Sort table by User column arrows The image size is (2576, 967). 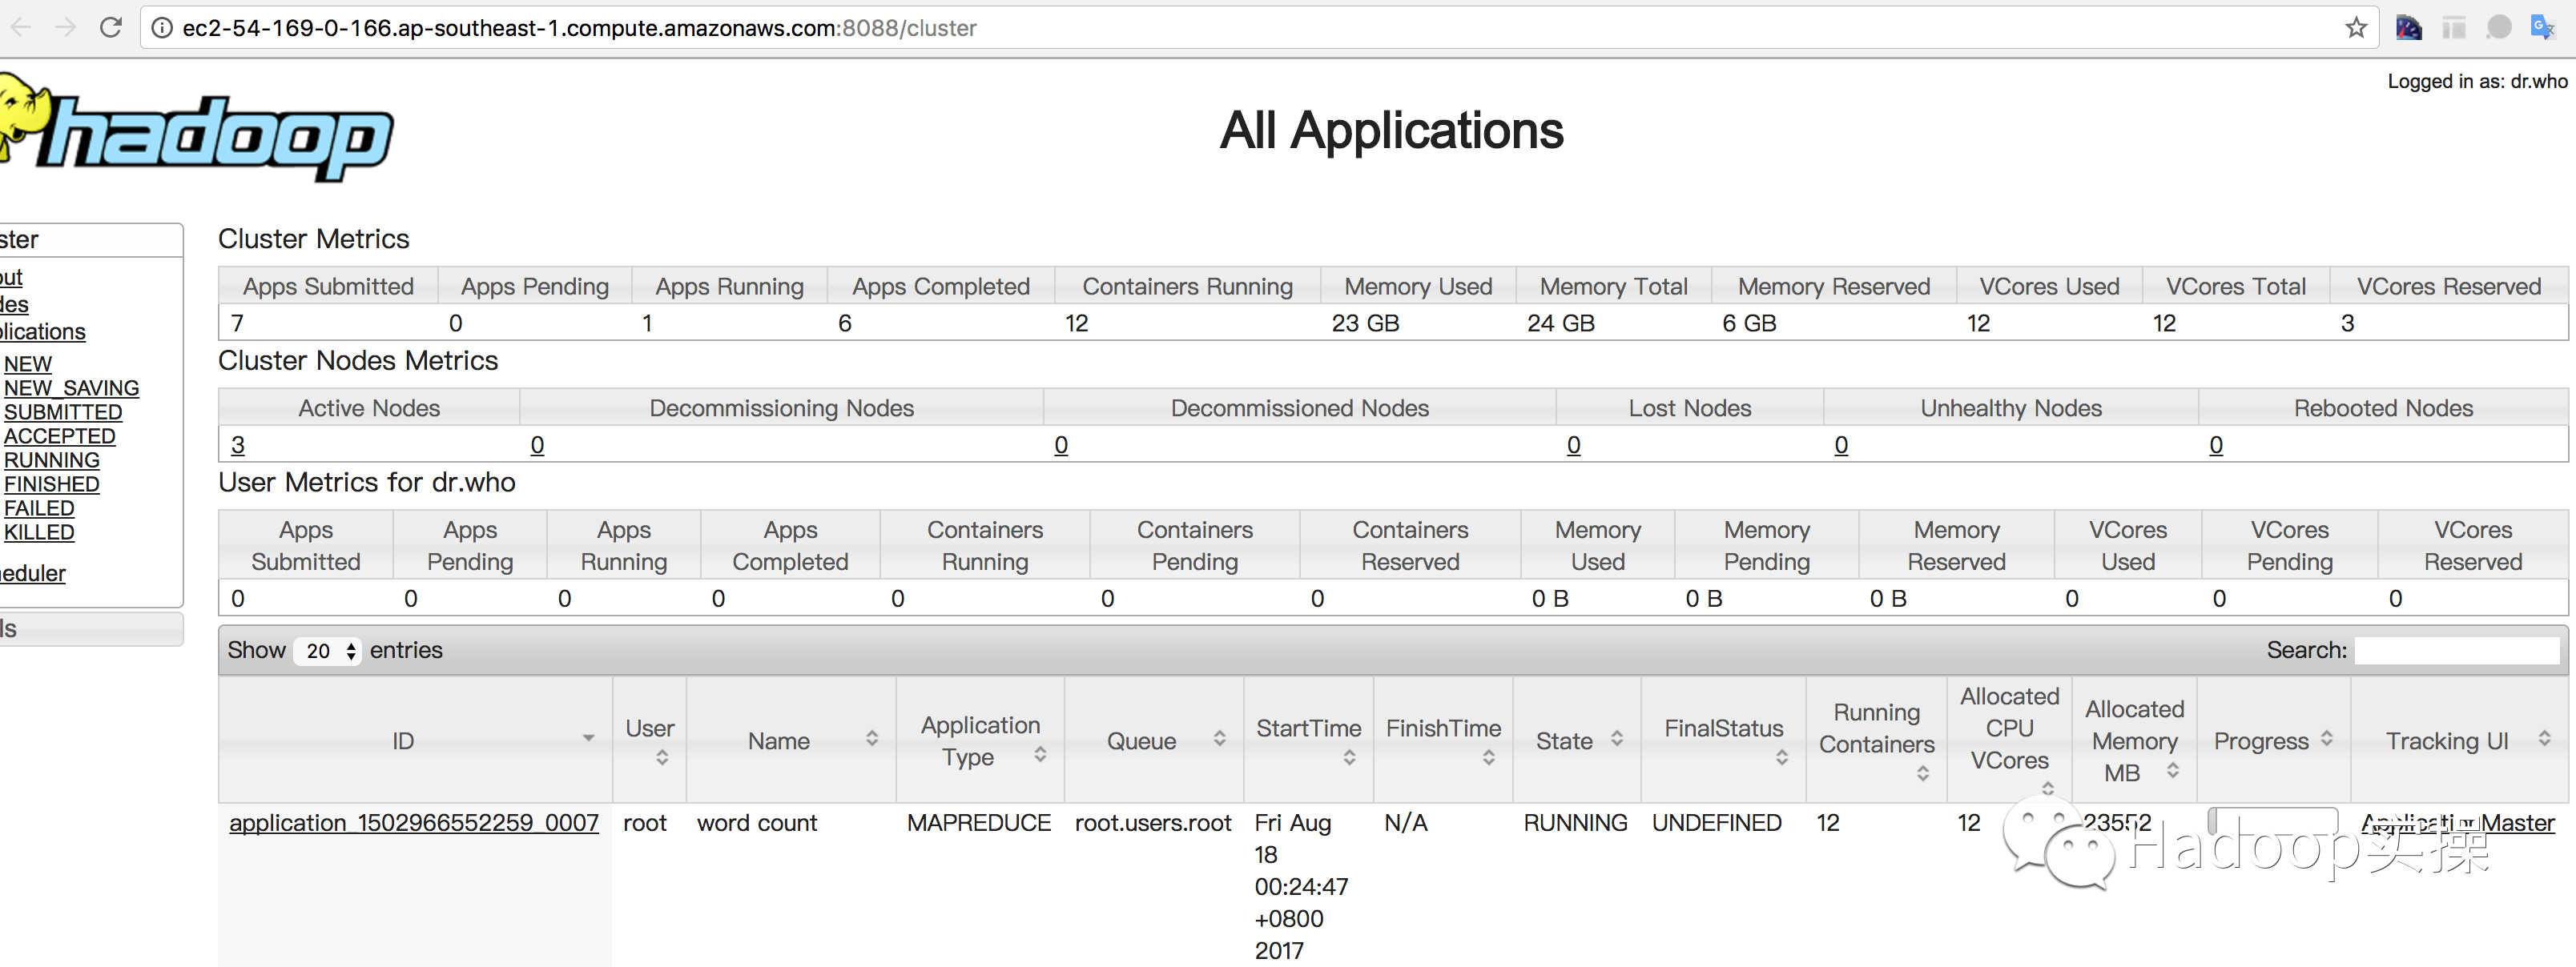click(x=662, y=758)
